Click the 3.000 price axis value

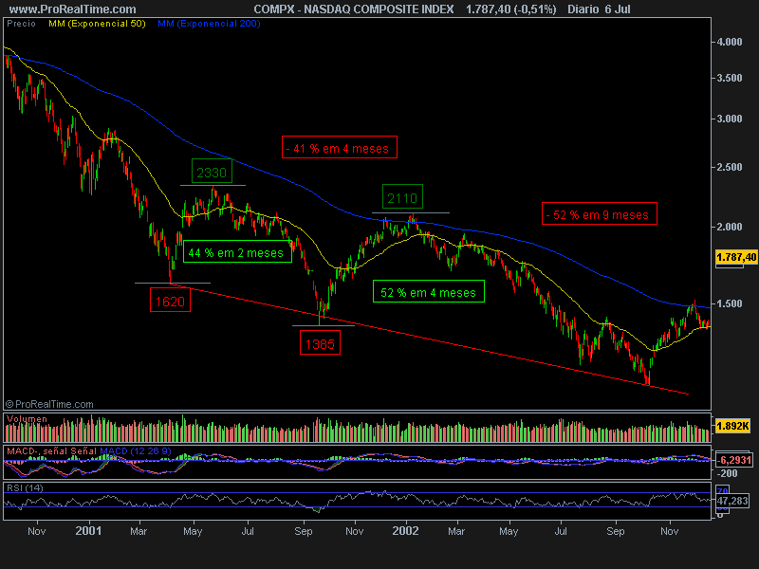(x=730, y=119)
